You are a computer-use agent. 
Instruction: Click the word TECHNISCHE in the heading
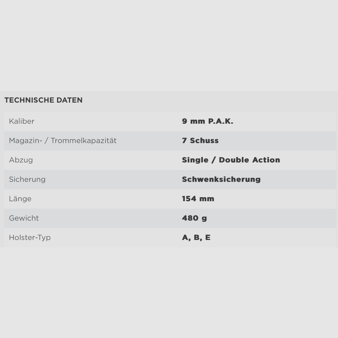(29, 100)
